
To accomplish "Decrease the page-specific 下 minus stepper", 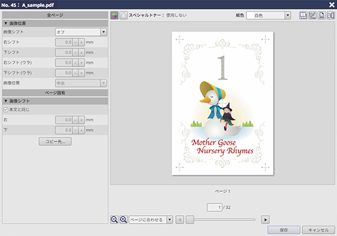I will [76, 130].
